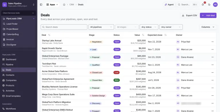
Task: Open Lead Finder app
Action: [18, 24]
